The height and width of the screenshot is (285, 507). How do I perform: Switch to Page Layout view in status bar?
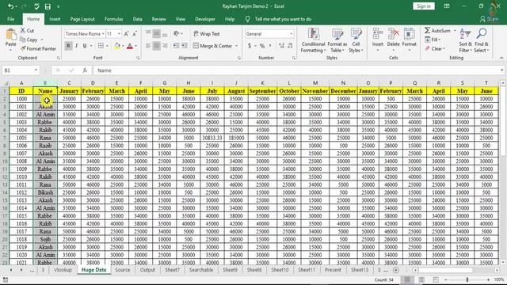[x=421, y=279]
